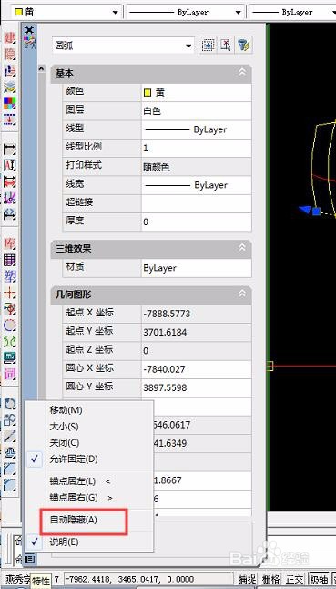Click the table grid toolbar icon

pyautogui.click(x=10, y=260)
